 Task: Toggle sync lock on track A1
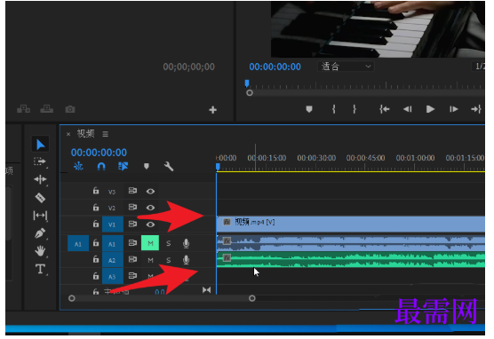click(132, 243)
